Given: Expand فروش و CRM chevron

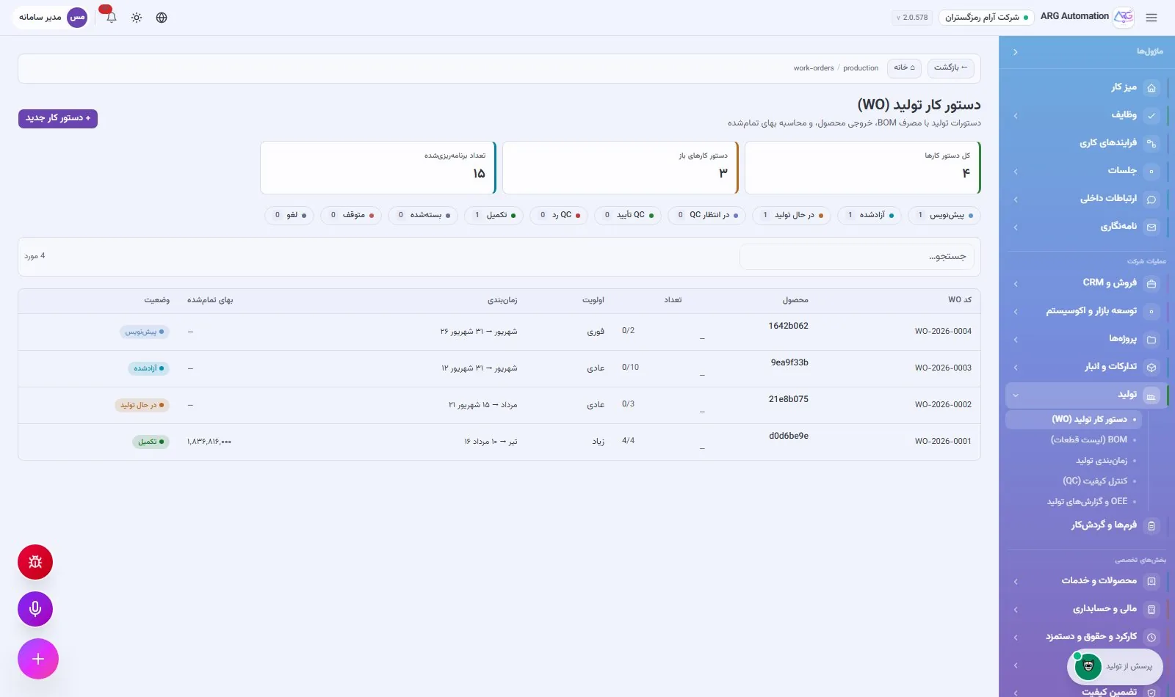Looking at the screenshot, I should coord(1016,283).
